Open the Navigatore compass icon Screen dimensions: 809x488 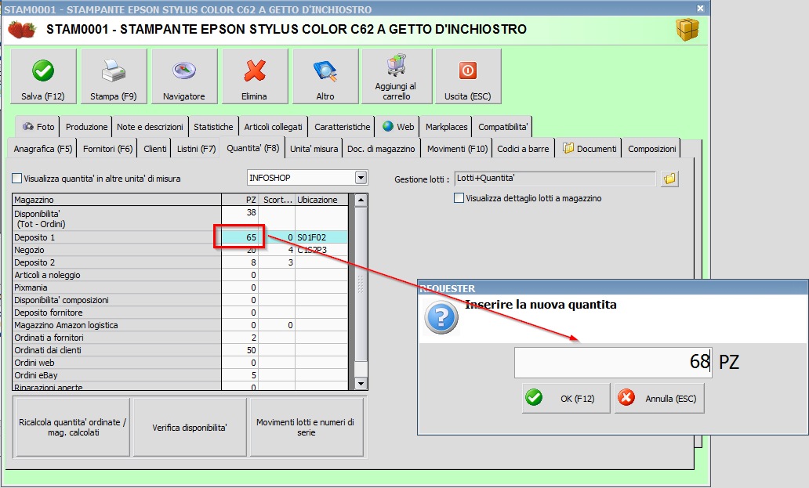coord(184,70)
